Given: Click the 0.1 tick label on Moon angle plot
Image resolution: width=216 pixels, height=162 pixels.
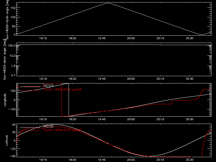Looking at the screenshot, I should tap(13, 75).
